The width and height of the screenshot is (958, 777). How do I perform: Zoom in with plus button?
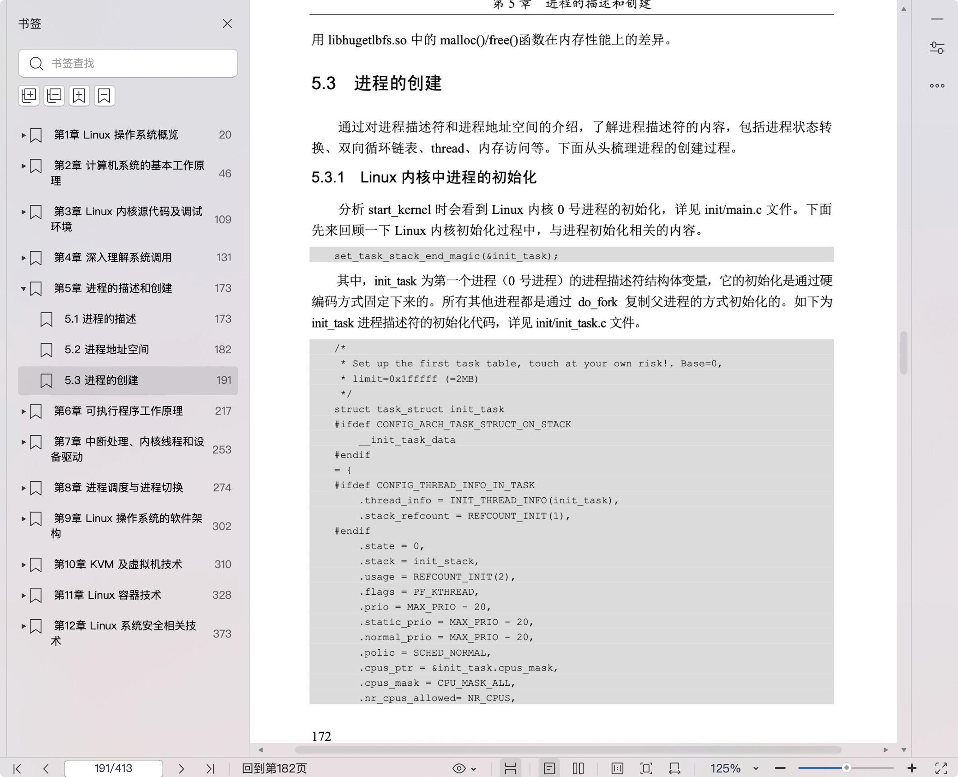(912, 768)
